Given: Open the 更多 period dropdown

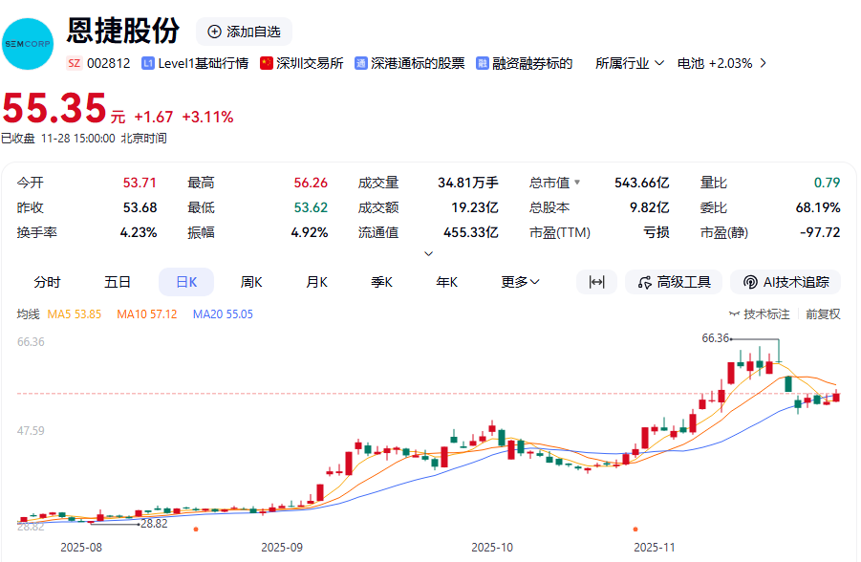Looking at the screenshot, I should pos(520,282).
